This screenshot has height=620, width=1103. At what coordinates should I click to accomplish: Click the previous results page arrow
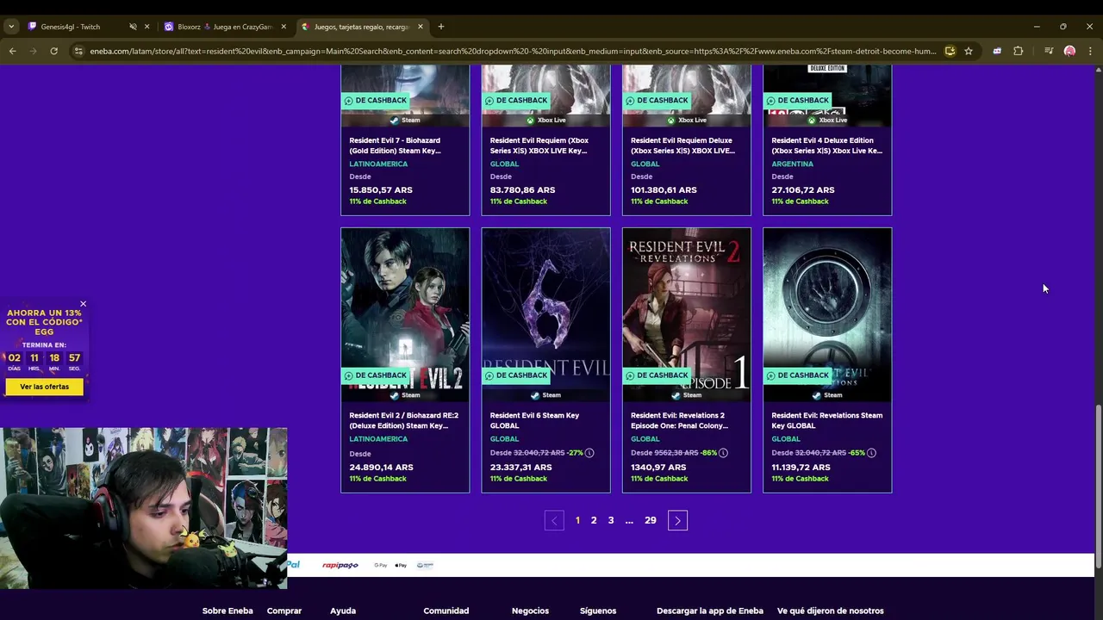[554, 520]
